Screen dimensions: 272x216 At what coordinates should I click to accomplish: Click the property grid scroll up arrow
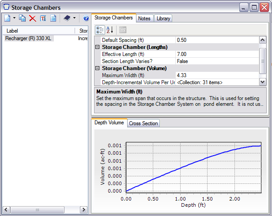click(263, 40)
